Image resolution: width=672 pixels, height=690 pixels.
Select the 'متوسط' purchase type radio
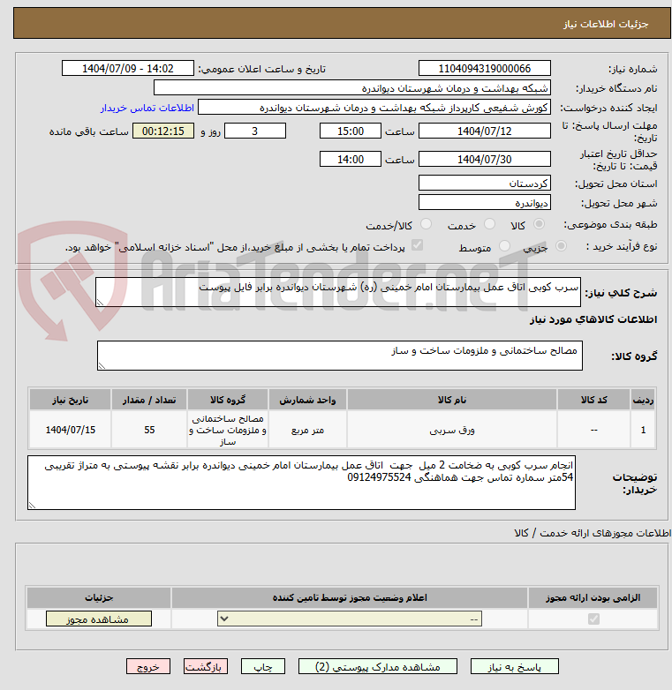pos(505,247)
